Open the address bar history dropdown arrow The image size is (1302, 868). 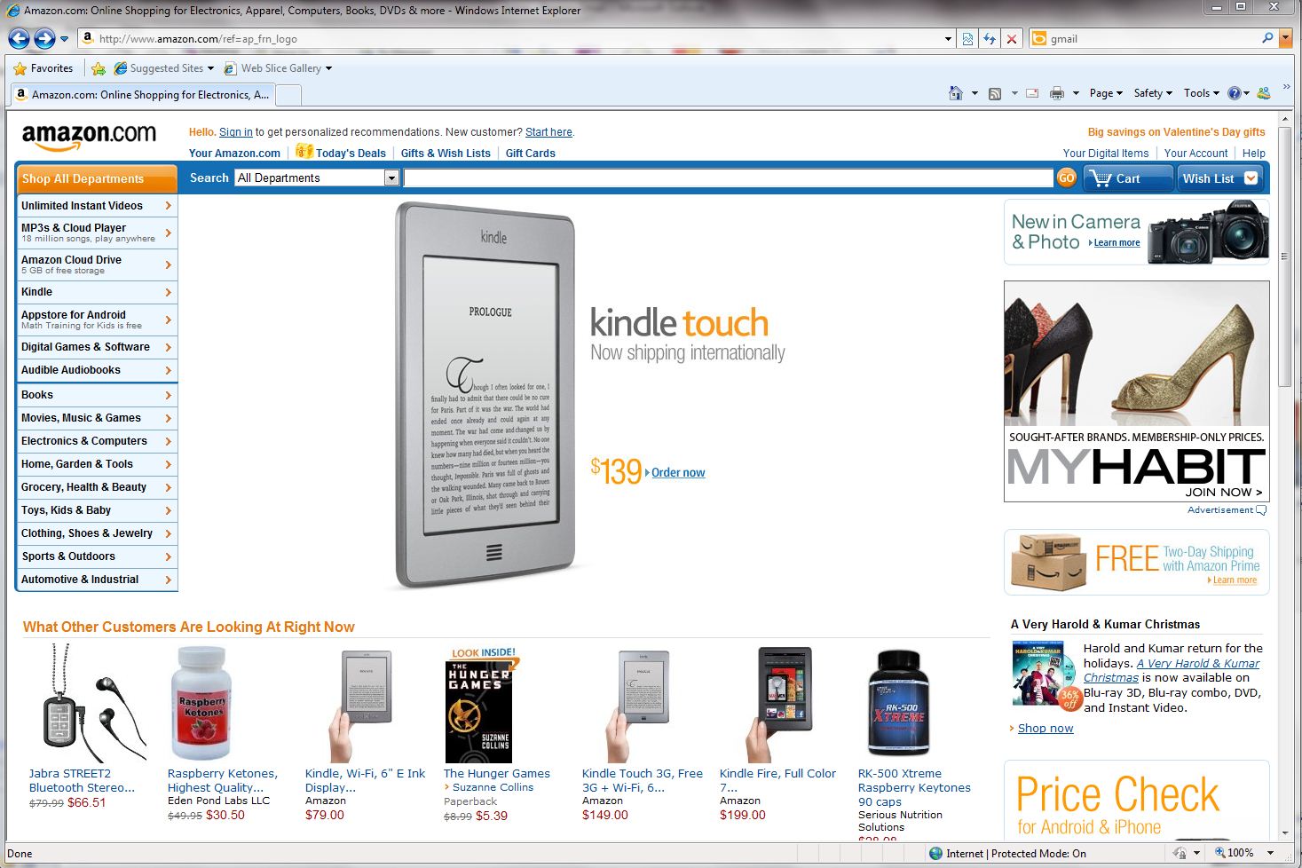click(948, 39)
